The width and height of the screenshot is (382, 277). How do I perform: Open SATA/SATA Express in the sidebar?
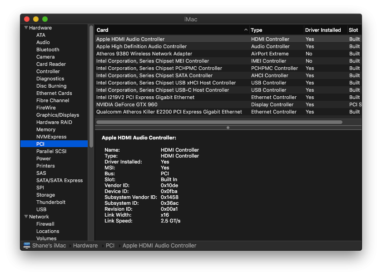point(60,181)
